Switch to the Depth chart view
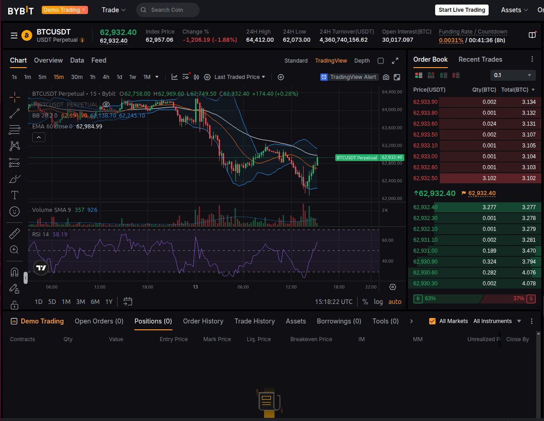The height and width of the screenshot is (421, 544). pyautogui.click(x=362, y=61)
